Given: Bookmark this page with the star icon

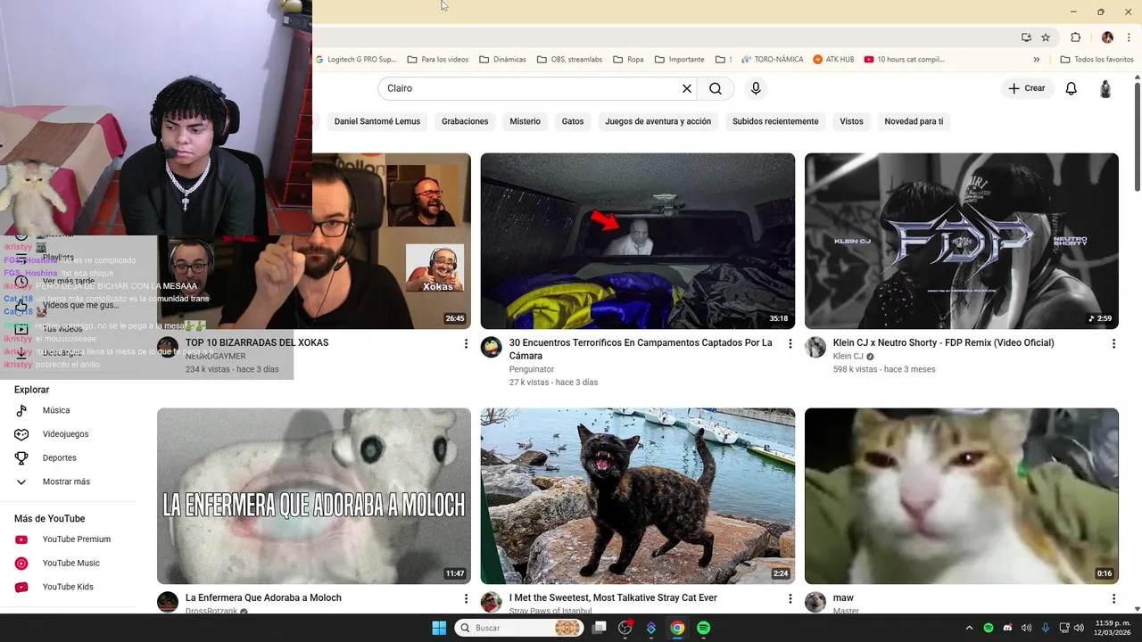Looking at the screenshot, I should point(1046,37).
